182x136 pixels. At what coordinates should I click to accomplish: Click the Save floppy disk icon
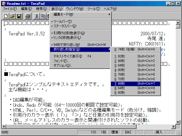[x=19, y=16]
